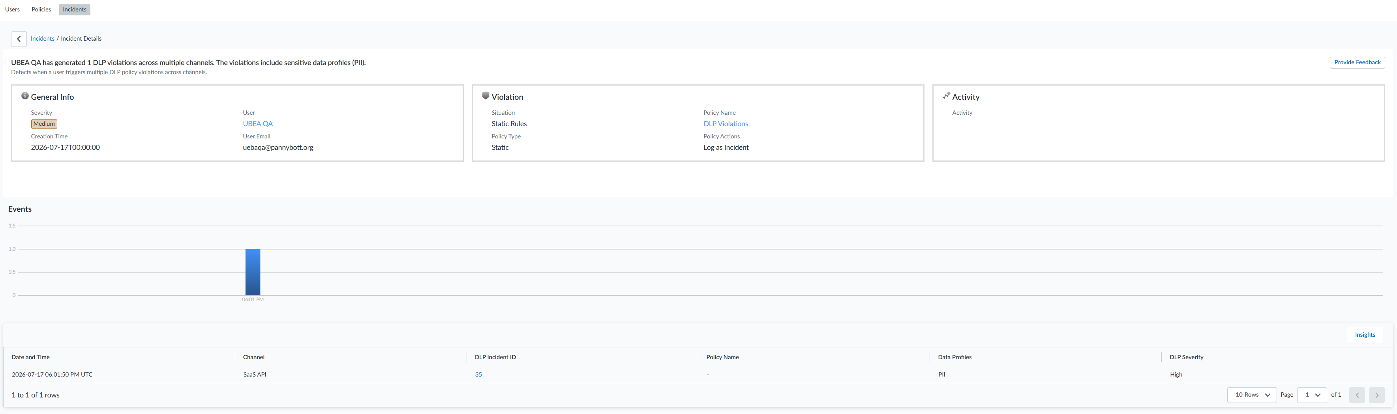Click the Events section heading
Image resolution: width=1397 pixels, height=414 pixels.
(x=19, y=210)
